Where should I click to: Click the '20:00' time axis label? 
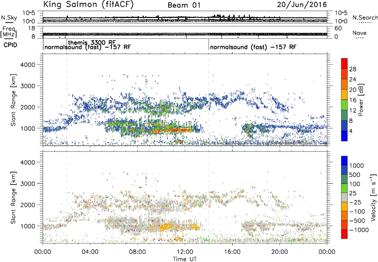point(280,252)
